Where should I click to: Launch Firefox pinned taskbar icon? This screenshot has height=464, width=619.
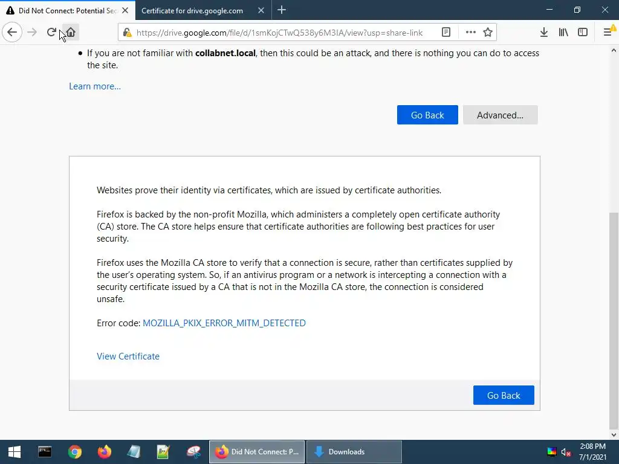(104, 452)
